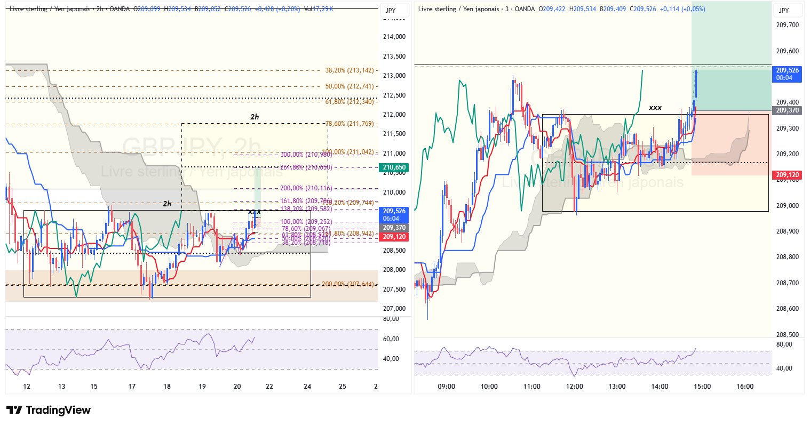Click the 208,900 price axis label
The width and height of the screenshot is (810, 426).
point(787,231)
